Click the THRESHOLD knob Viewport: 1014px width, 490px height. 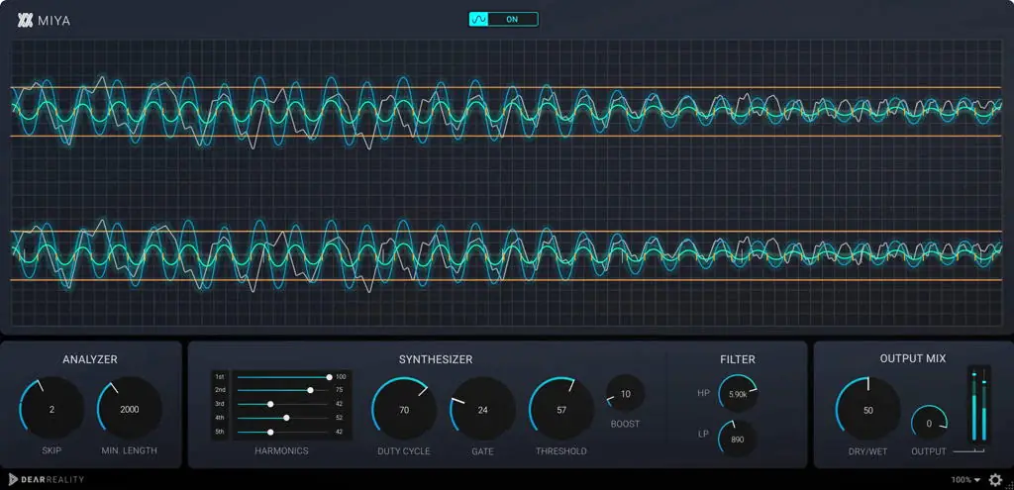click(561, 409)
